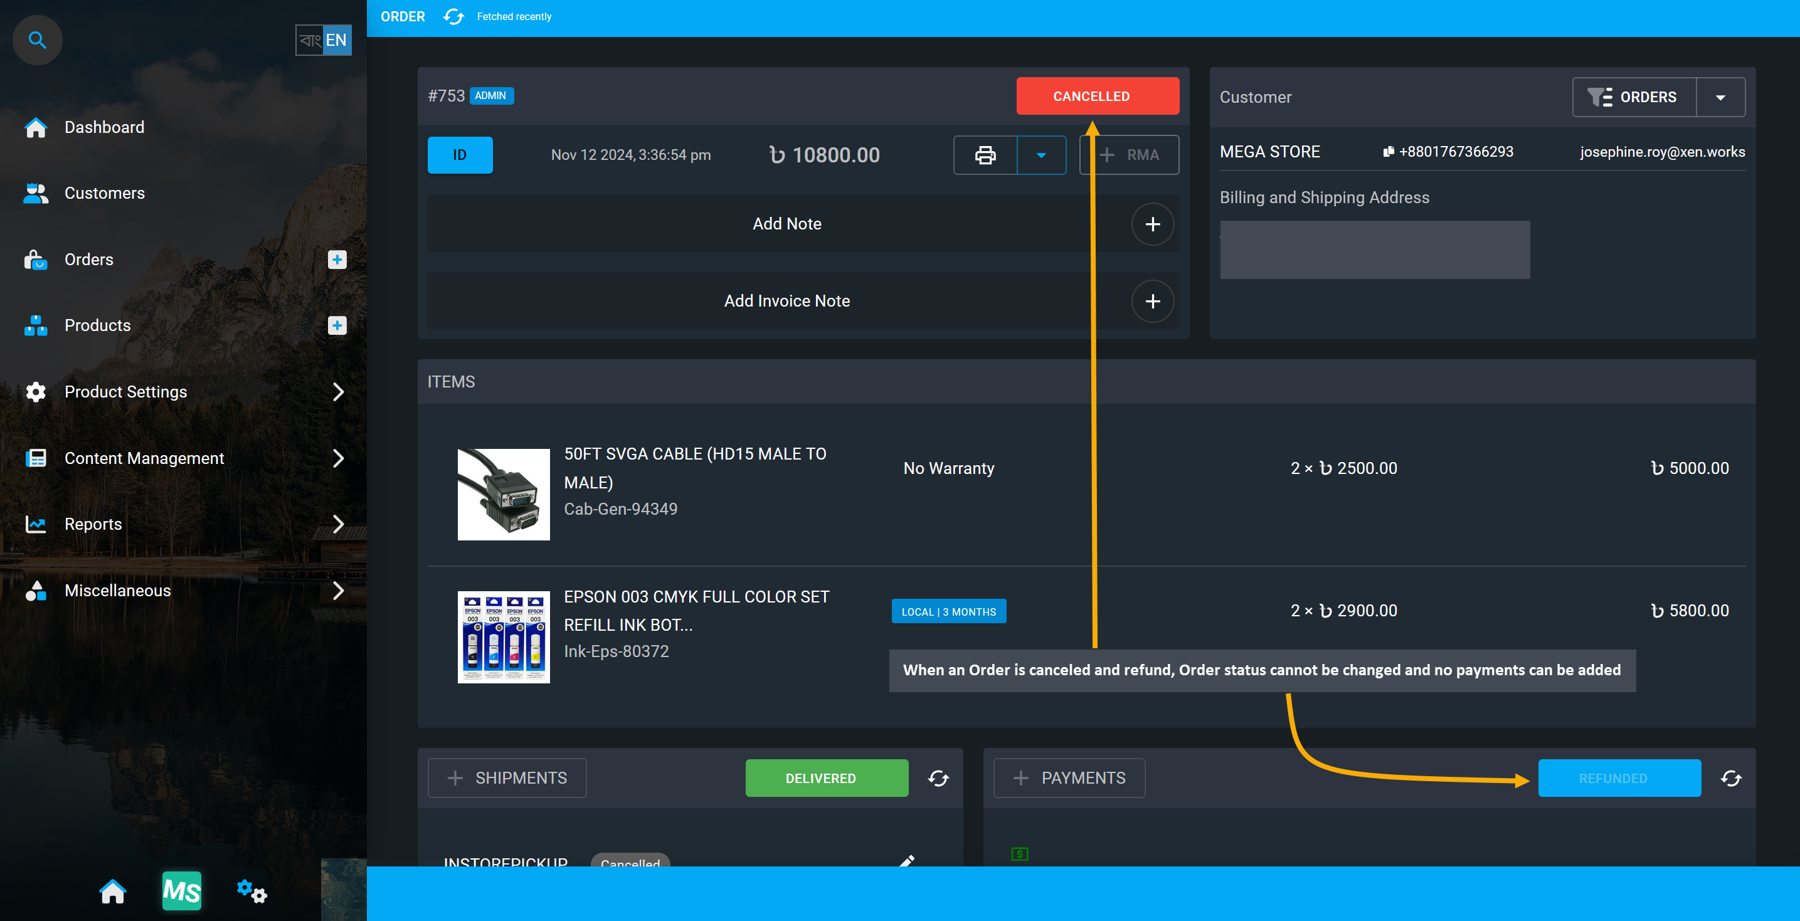Click Add Shipments button
This screenshot has width=1800, height=921.
click(x=507, y=777)
